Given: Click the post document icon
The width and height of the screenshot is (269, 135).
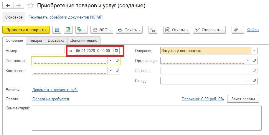Looking at the screenshot, I should [x=68, y=30].
